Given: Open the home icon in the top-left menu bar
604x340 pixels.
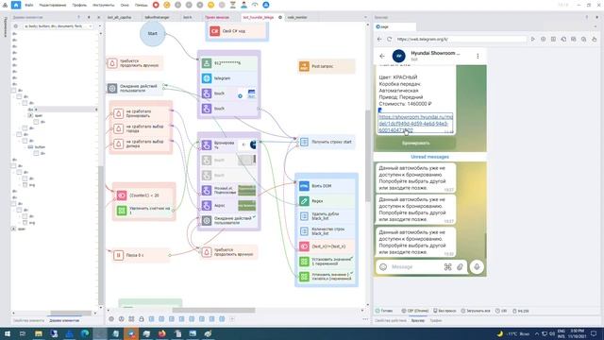Looking at the screenshot, I should pos(16,5).
